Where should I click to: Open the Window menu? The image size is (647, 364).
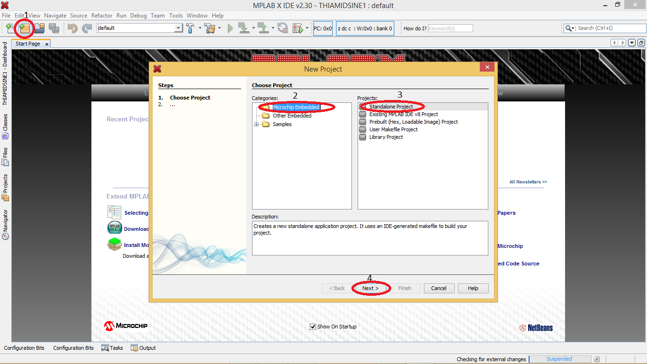(x=197, y=16)
